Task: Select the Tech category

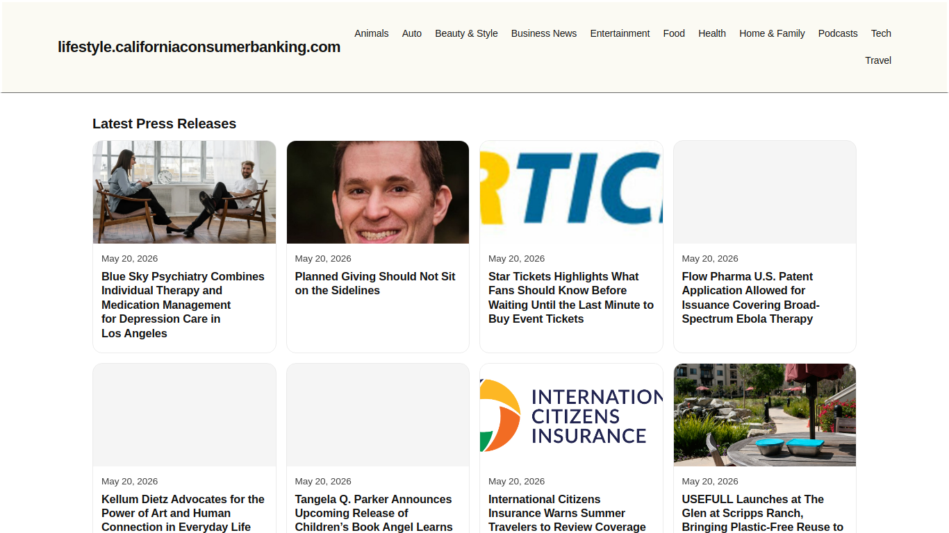Action: tap(881, 33)
